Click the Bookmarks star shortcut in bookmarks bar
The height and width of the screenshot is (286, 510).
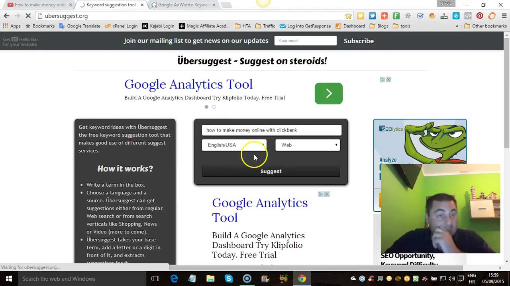40,26
